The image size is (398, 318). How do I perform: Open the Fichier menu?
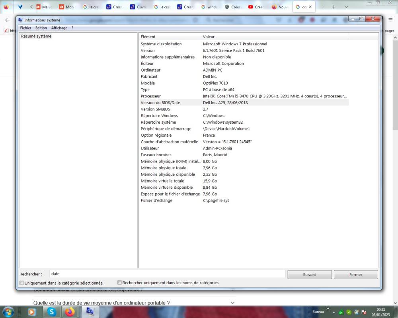25,28
